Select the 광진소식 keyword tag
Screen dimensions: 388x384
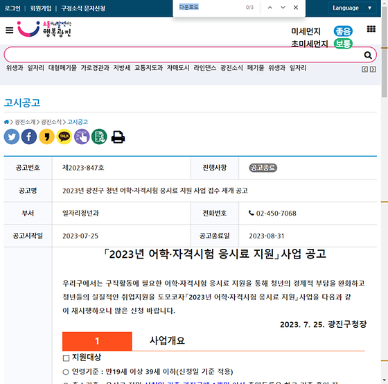(231, 68)
